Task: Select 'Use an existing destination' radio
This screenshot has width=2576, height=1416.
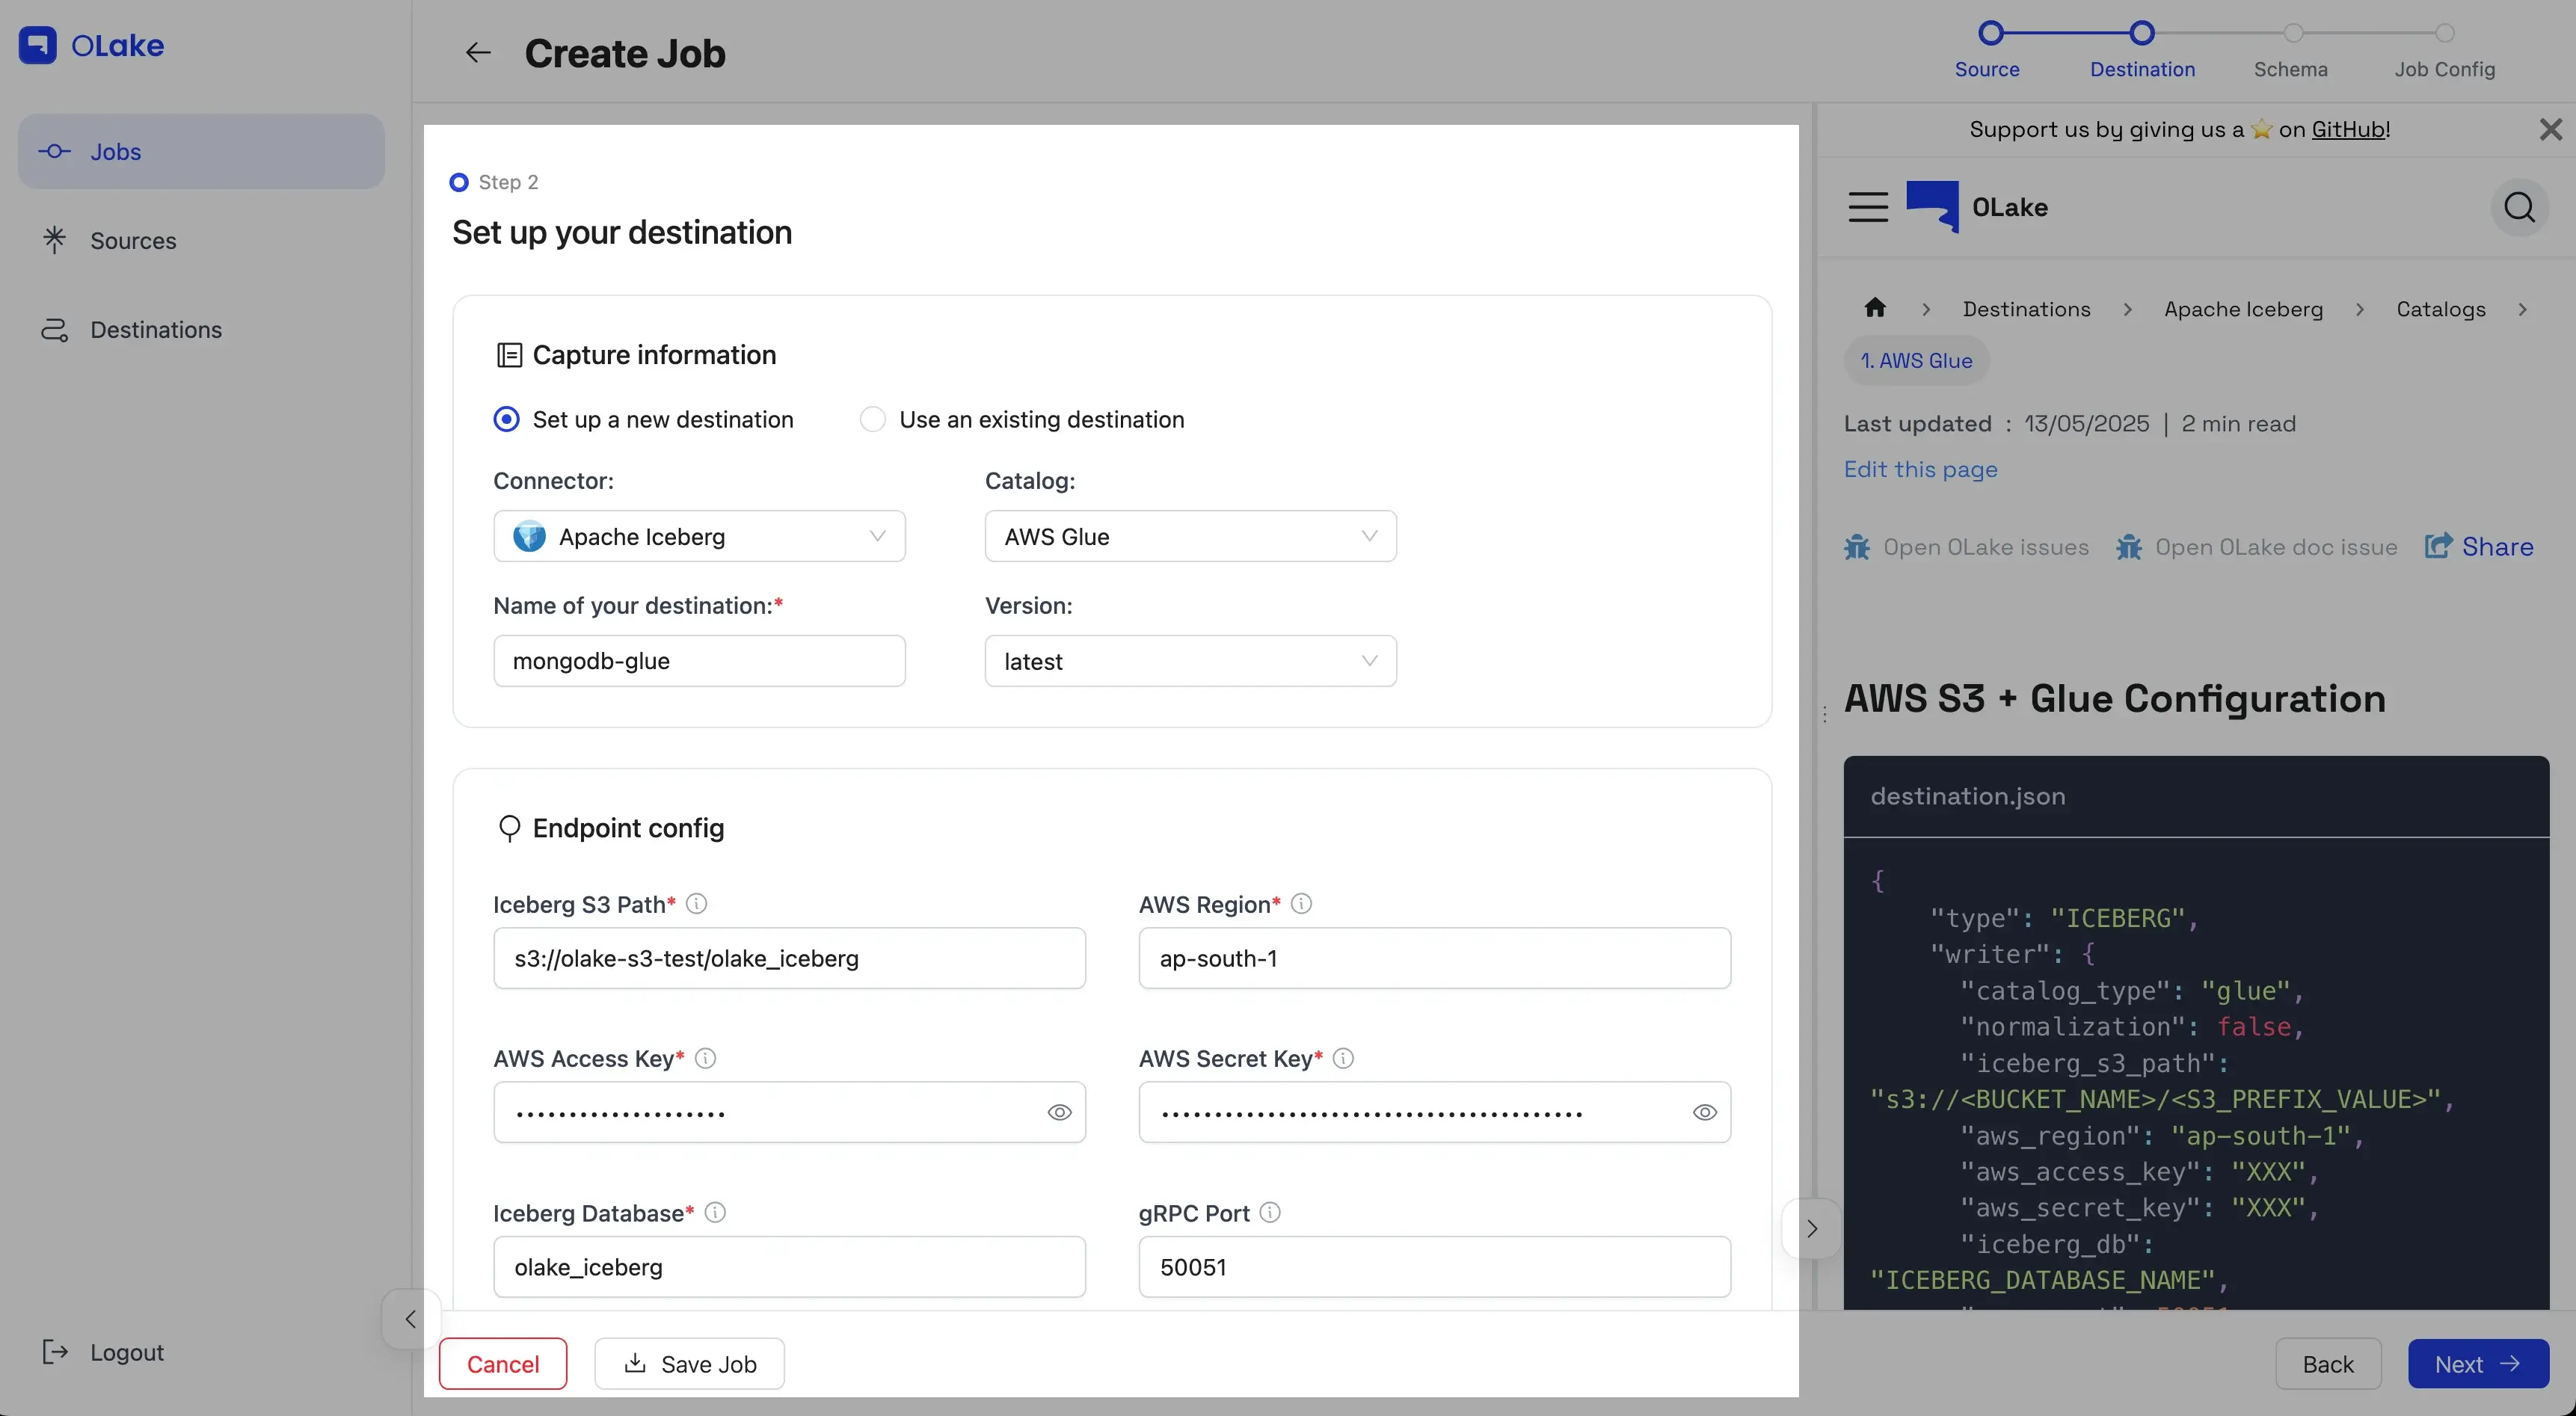Action: [x=873, y=419]
